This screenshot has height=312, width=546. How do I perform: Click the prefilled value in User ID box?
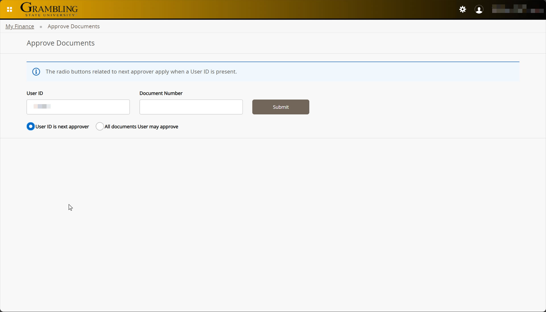(x=42, y=107)
